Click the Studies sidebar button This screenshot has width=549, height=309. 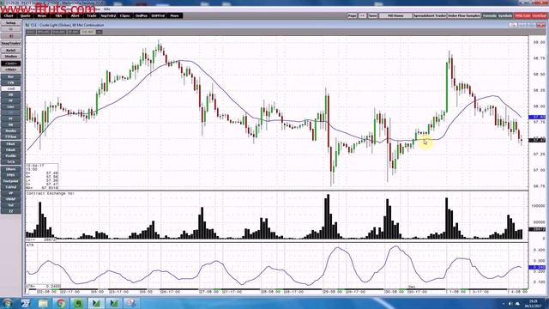tap(11, 57)
